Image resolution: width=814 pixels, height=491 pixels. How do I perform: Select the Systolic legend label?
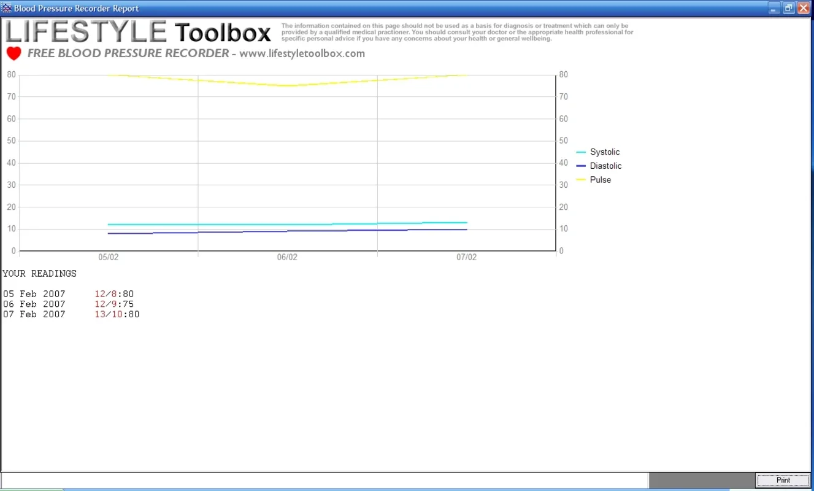605,152
